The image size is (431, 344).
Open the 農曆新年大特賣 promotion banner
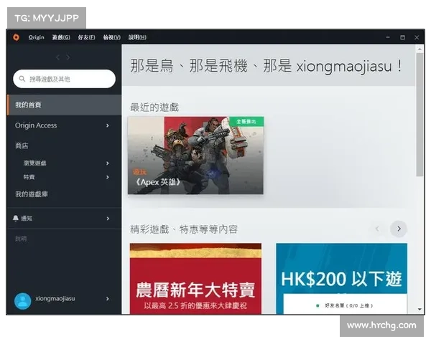point(195,279)
